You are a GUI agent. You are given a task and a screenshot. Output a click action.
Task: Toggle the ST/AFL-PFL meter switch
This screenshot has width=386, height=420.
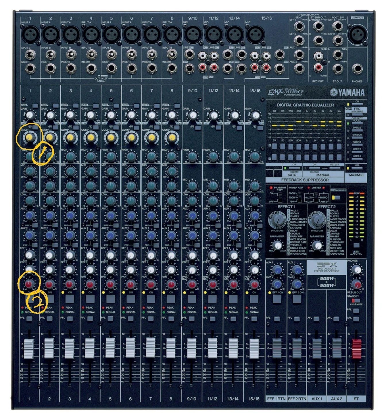(356, 245)
